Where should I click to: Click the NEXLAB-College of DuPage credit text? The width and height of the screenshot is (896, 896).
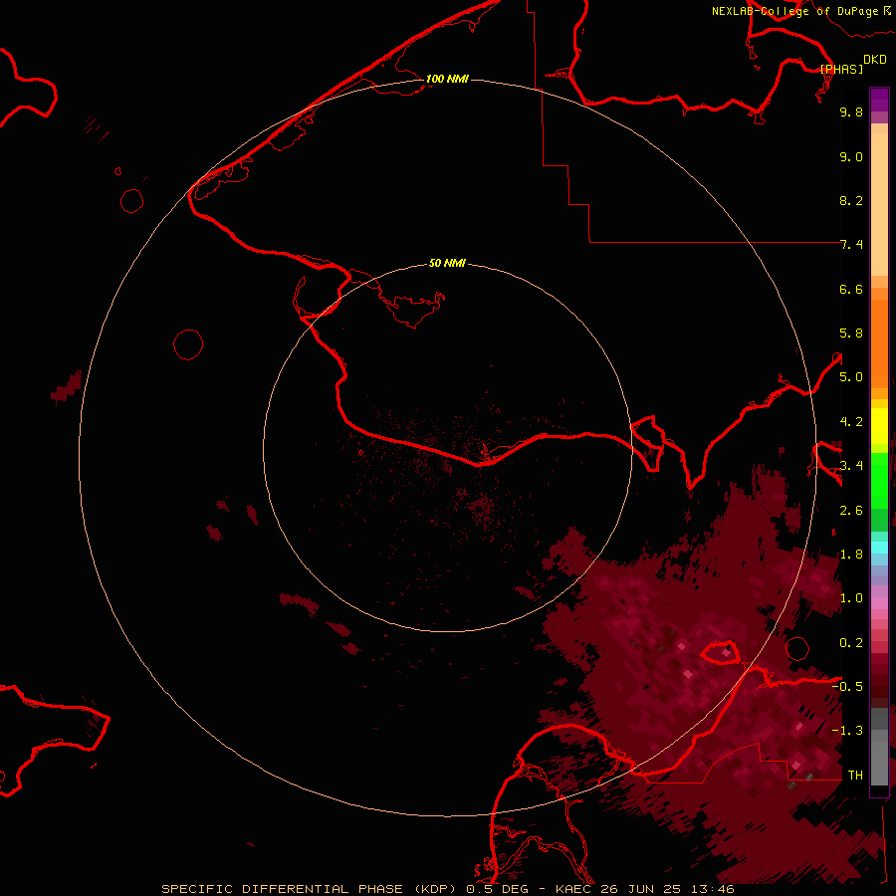[795, 11]
